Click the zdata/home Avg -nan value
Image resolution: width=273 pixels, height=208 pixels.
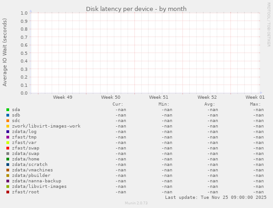[x=213, y=159]
